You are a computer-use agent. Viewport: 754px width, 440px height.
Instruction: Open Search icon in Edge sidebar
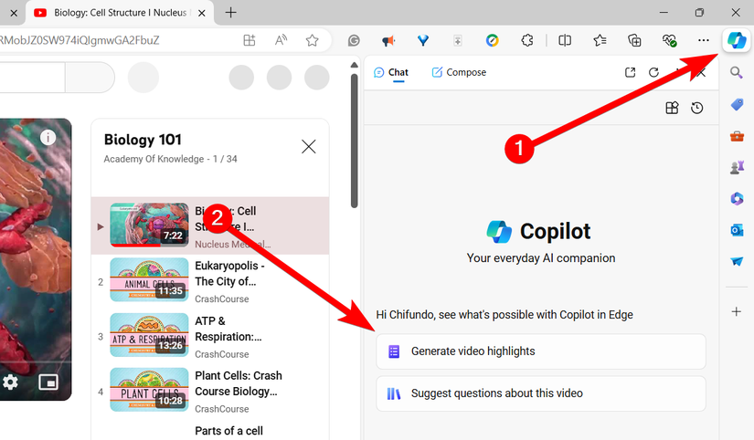click(x=737, y=72)
